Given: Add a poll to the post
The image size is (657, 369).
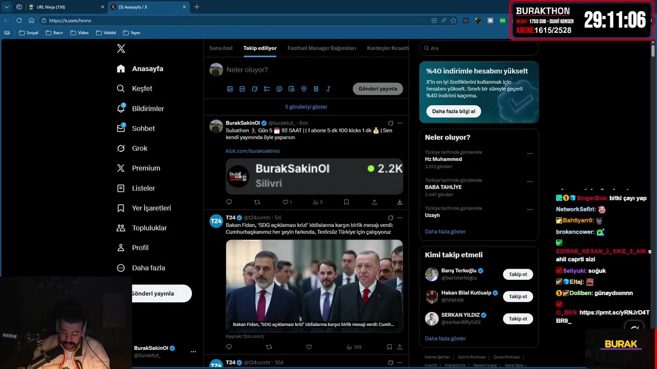Looking at the screenshot, I should [267, 89].
